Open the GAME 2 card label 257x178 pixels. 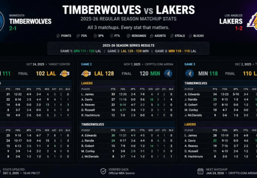pos(86,64)
